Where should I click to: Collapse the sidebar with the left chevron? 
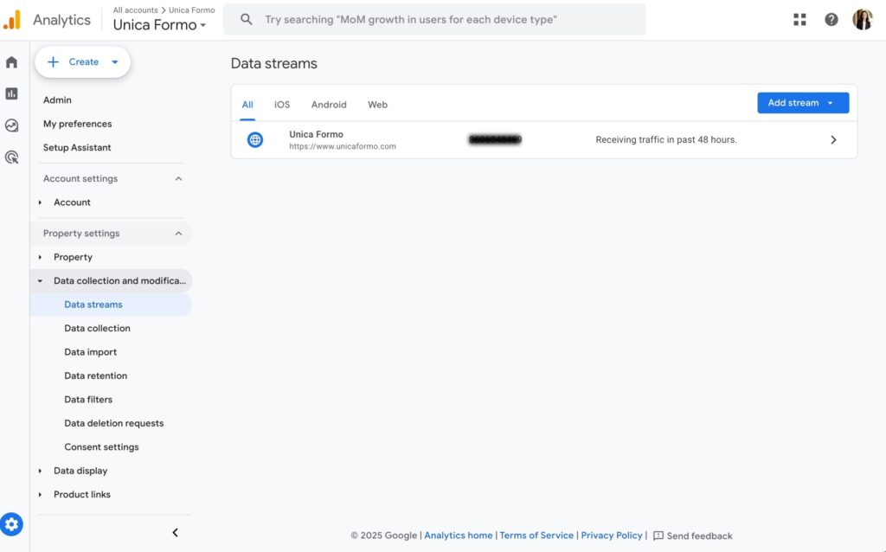tap(175, 533)
